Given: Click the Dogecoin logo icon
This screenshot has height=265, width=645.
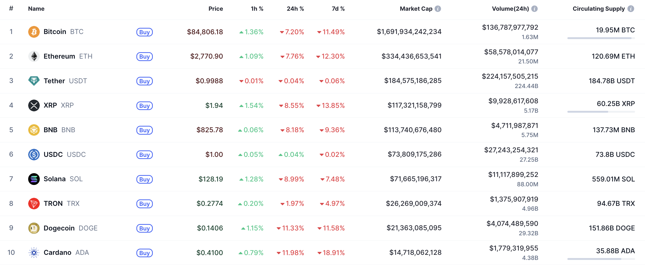Looking at the screenshot, I should click(x=34, y=228).
